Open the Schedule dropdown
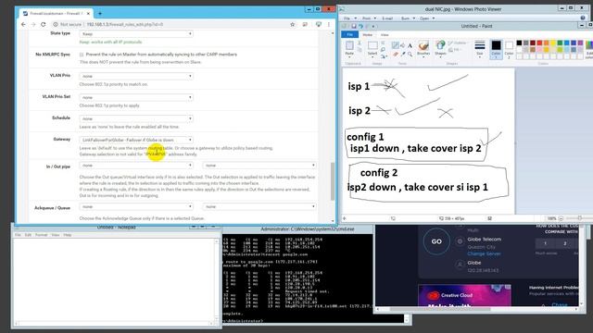This screenshot has height=333, width=593. click(136, 118)
